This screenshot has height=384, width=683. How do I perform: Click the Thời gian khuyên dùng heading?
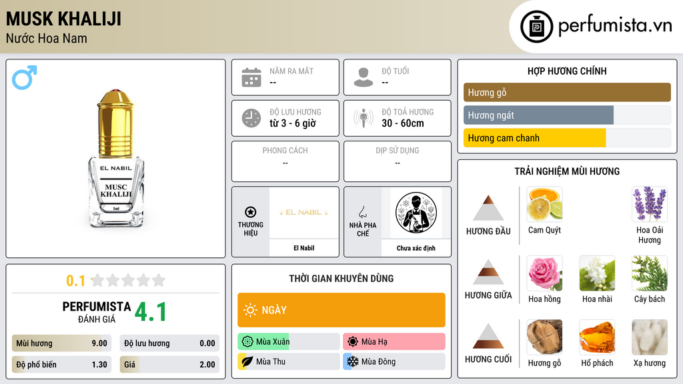[341, 279]
